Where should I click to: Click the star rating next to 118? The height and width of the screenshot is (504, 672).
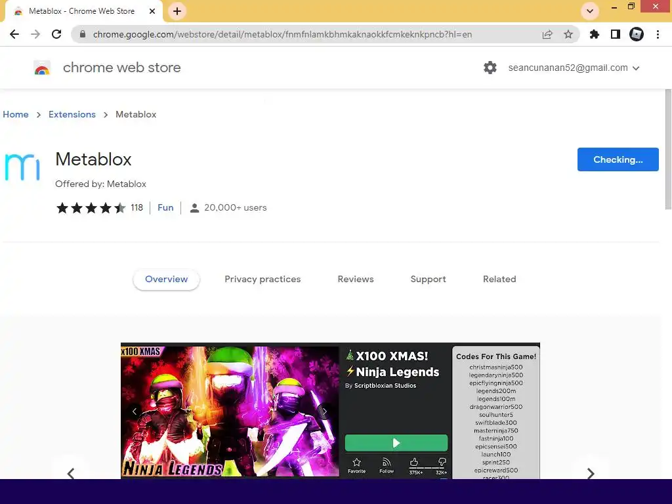[x=91, y=208]
